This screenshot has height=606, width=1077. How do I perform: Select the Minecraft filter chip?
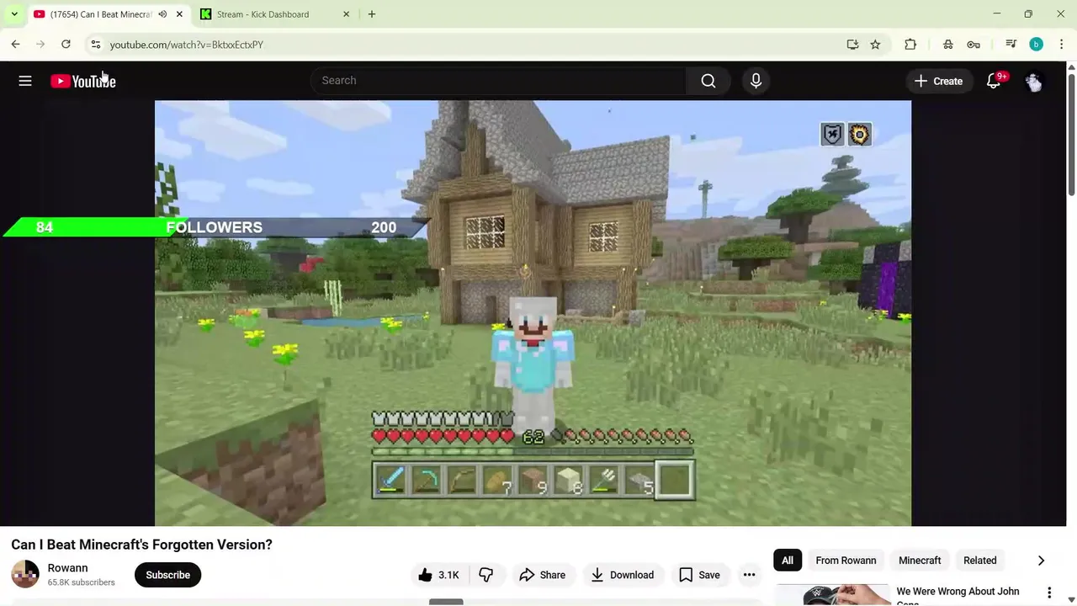[x=920, y=561]
